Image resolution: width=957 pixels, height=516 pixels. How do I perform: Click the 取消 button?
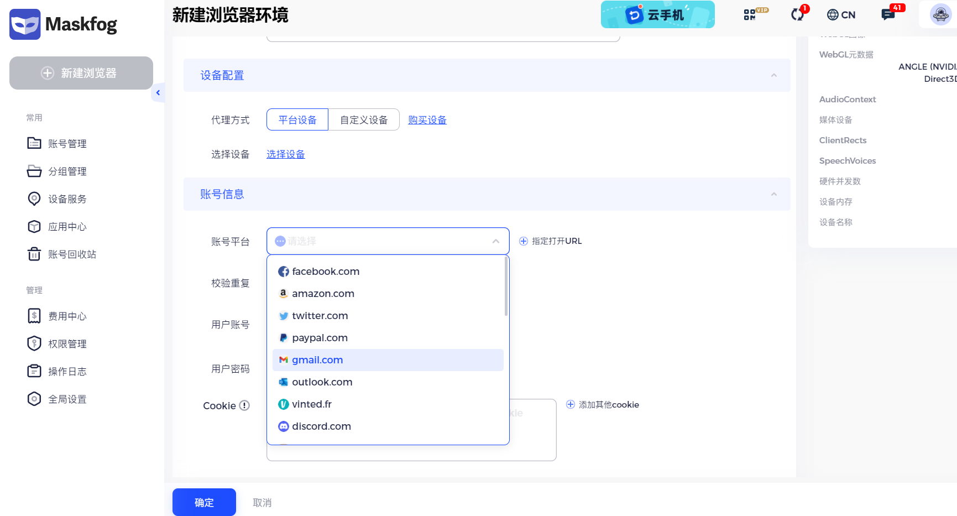click(262, 503)
